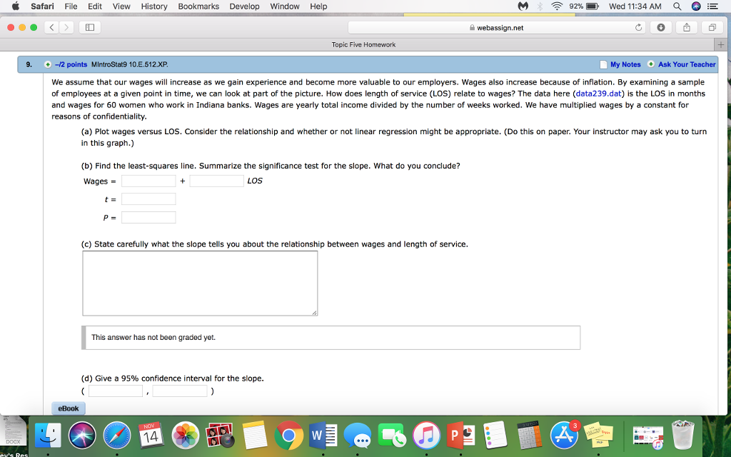731x457 pixels.
Task: Click the webassign.net address bar
Action: (x=495, y=28)
